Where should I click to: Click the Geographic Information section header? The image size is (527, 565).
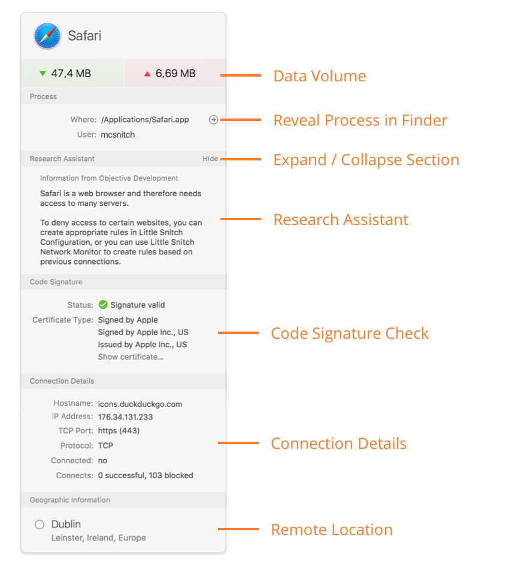(70, 500)
